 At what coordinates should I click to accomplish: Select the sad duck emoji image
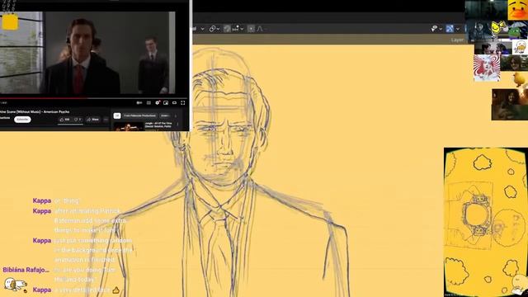[517, 10]
